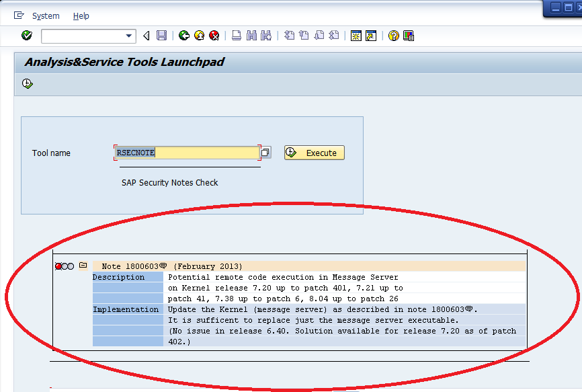Click the Tool name field containing RSECNOTE
The width and height of the screenshot is (582, 392).
[188, 153]
